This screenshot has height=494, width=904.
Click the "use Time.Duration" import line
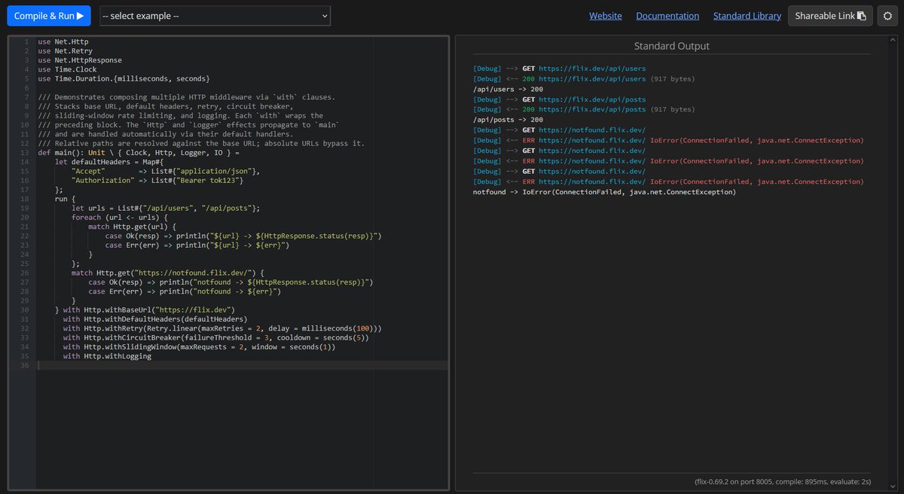[124, 78]
